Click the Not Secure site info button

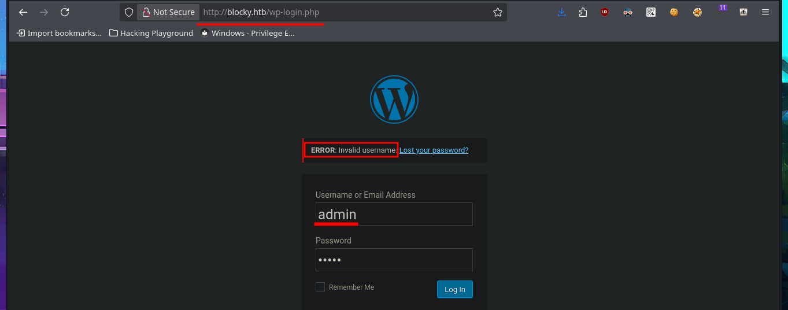tap(168, 12)
